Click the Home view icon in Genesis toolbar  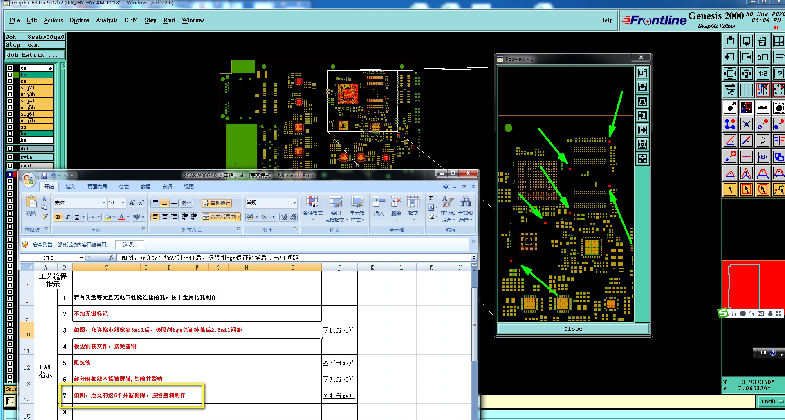click(x=763, y=41)
